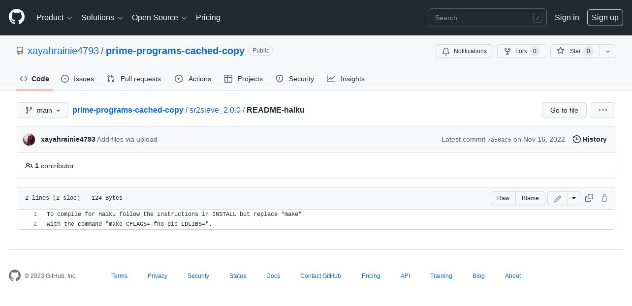Screen dimensions: 632x306
Task: View the fork count badge
Action: click(535, 51)
